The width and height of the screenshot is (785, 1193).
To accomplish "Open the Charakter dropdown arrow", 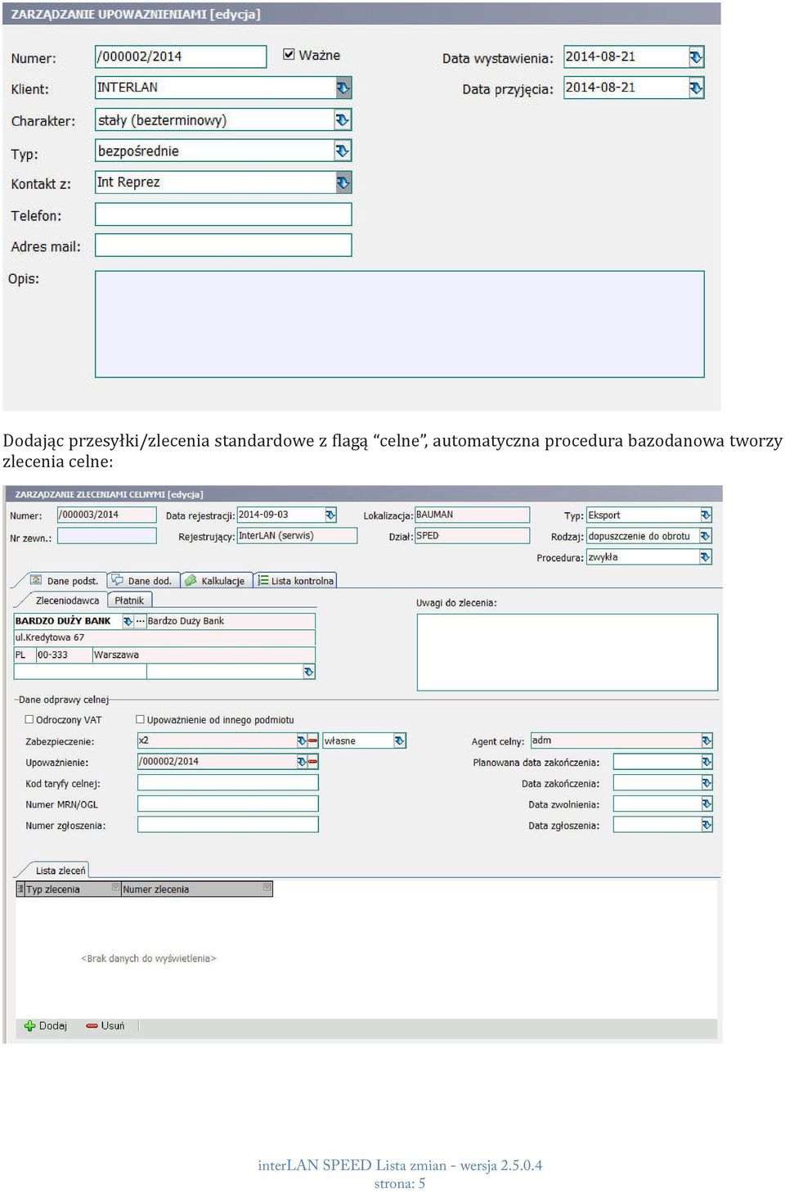I will (343, 120).
